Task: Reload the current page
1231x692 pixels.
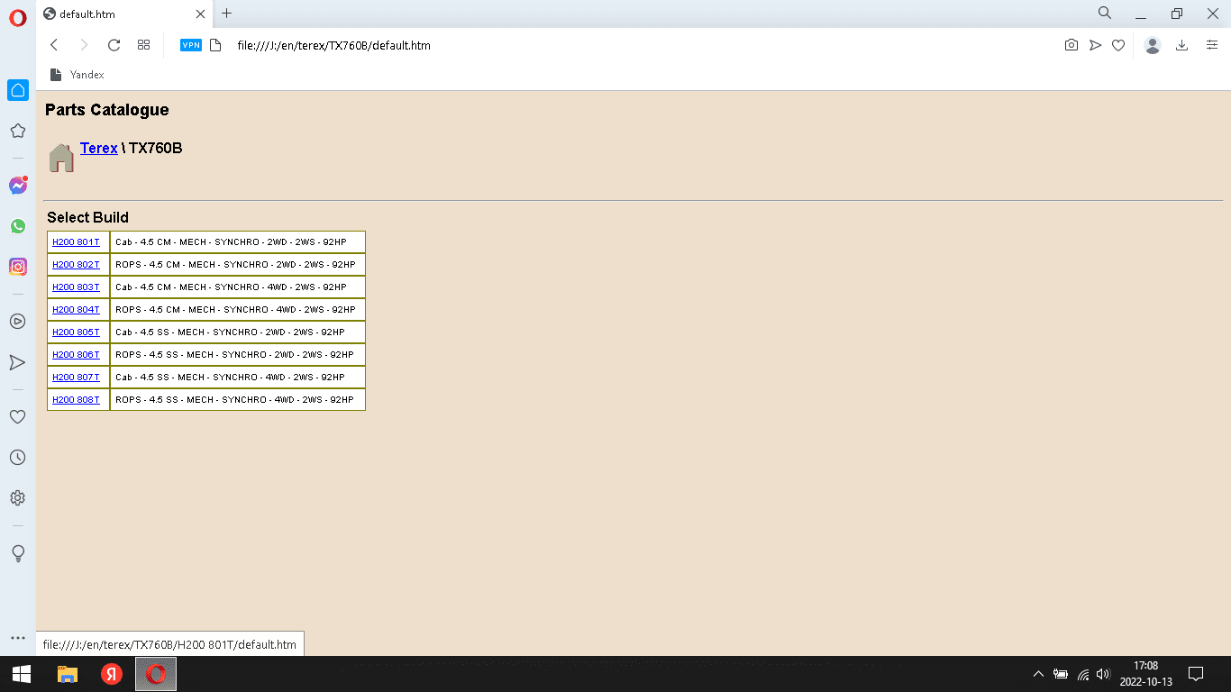Action: [x=114, y=45]
